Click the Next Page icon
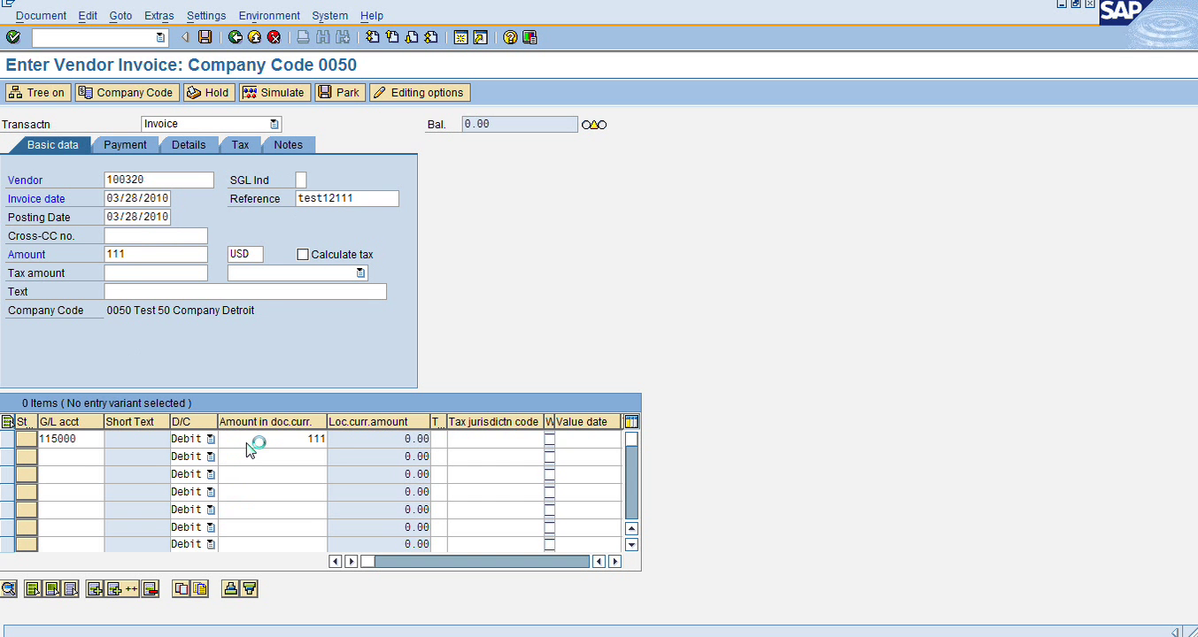Screen dimensions: 1198x637 click(411, 37)
